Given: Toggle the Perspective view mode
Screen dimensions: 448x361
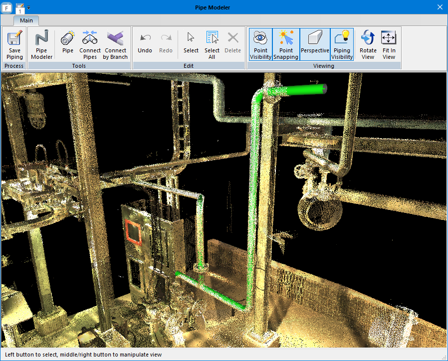Looking at the screenshot, I should coord(315,44).
